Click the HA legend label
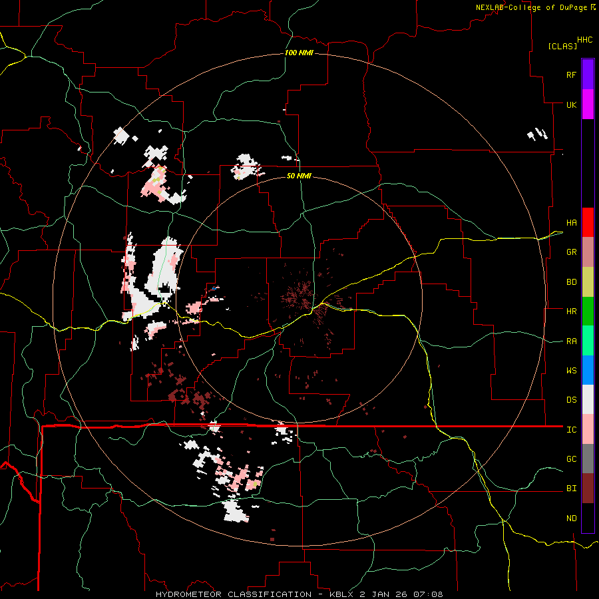This screenshot has height=599, width=599. coord(571,223)
